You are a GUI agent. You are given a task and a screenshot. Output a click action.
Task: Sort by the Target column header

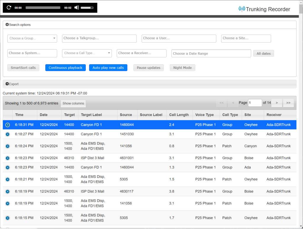pyautogui.click(x=70, y=115)
